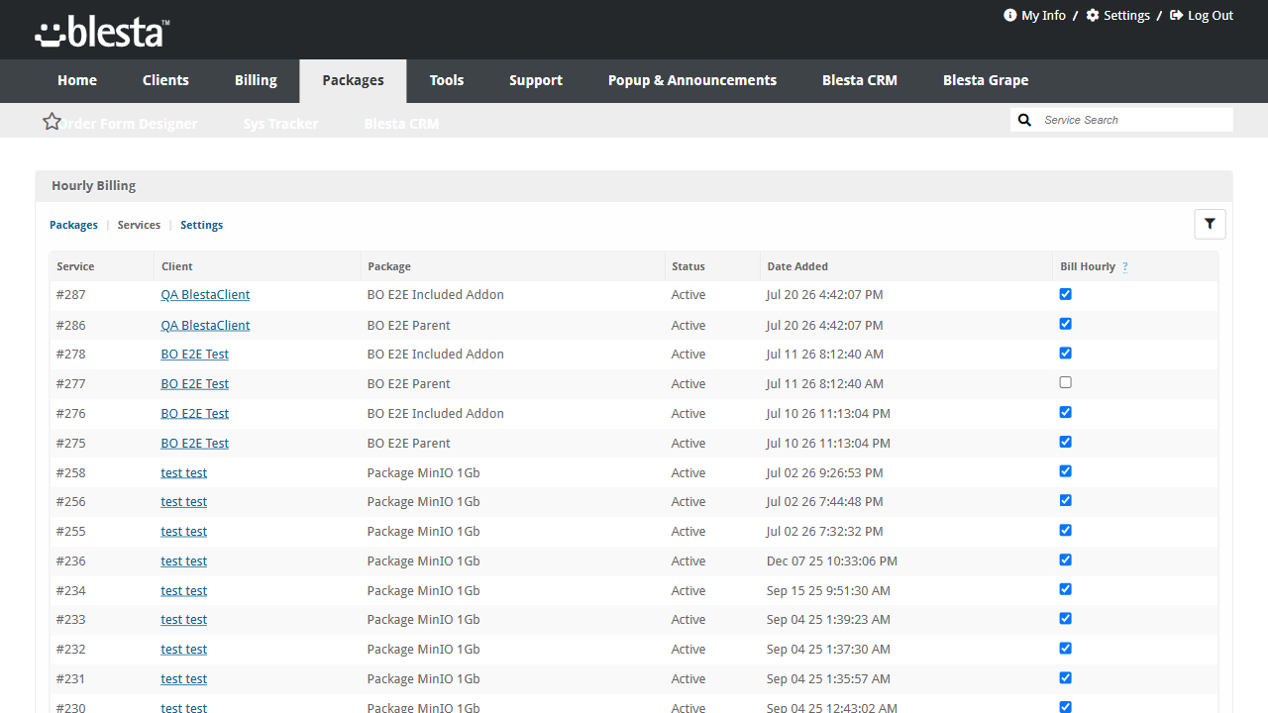
Task: Uncheck Bill Hourly for service #286
Action: [1066, 324]
